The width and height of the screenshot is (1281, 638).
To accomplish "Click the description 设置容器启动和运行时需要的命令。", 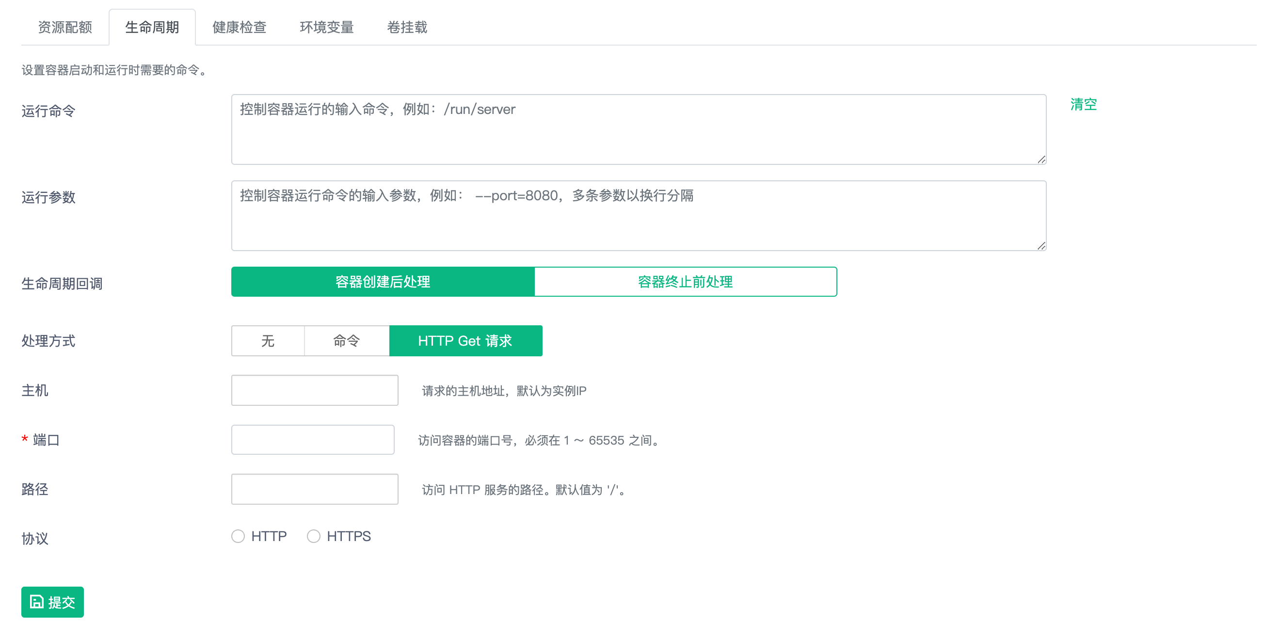I will (115, 70).
